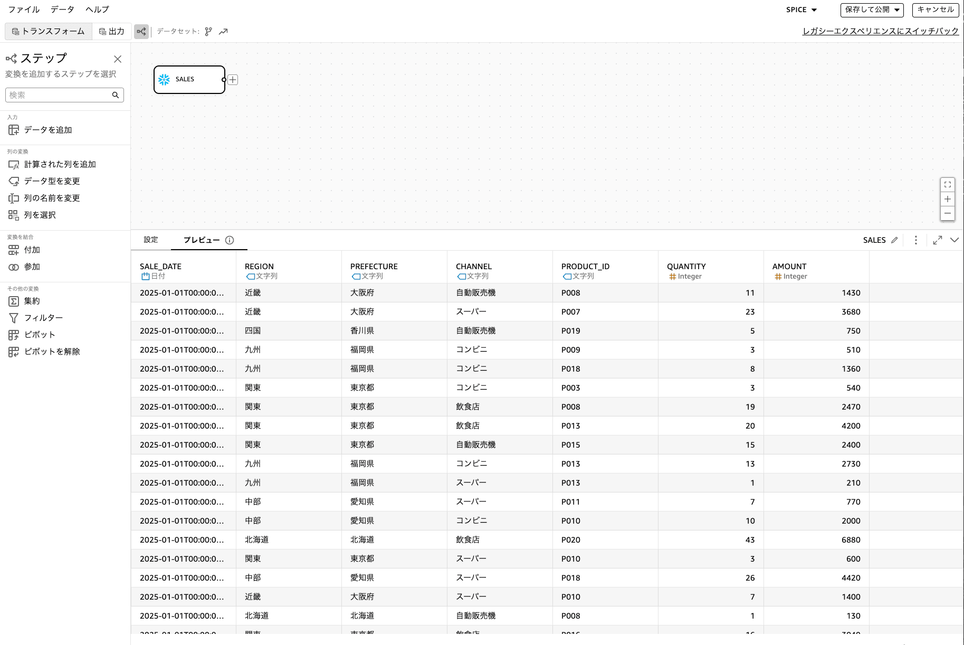
Task: Click PRODUCT_ID column header
Action: coord(585,267)
